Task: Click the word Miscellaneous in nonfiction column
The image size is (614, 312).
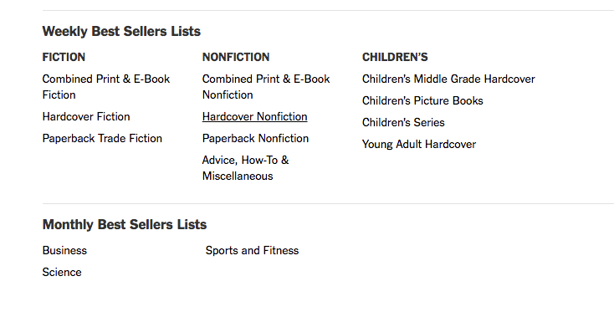Action: coord(238,176)
